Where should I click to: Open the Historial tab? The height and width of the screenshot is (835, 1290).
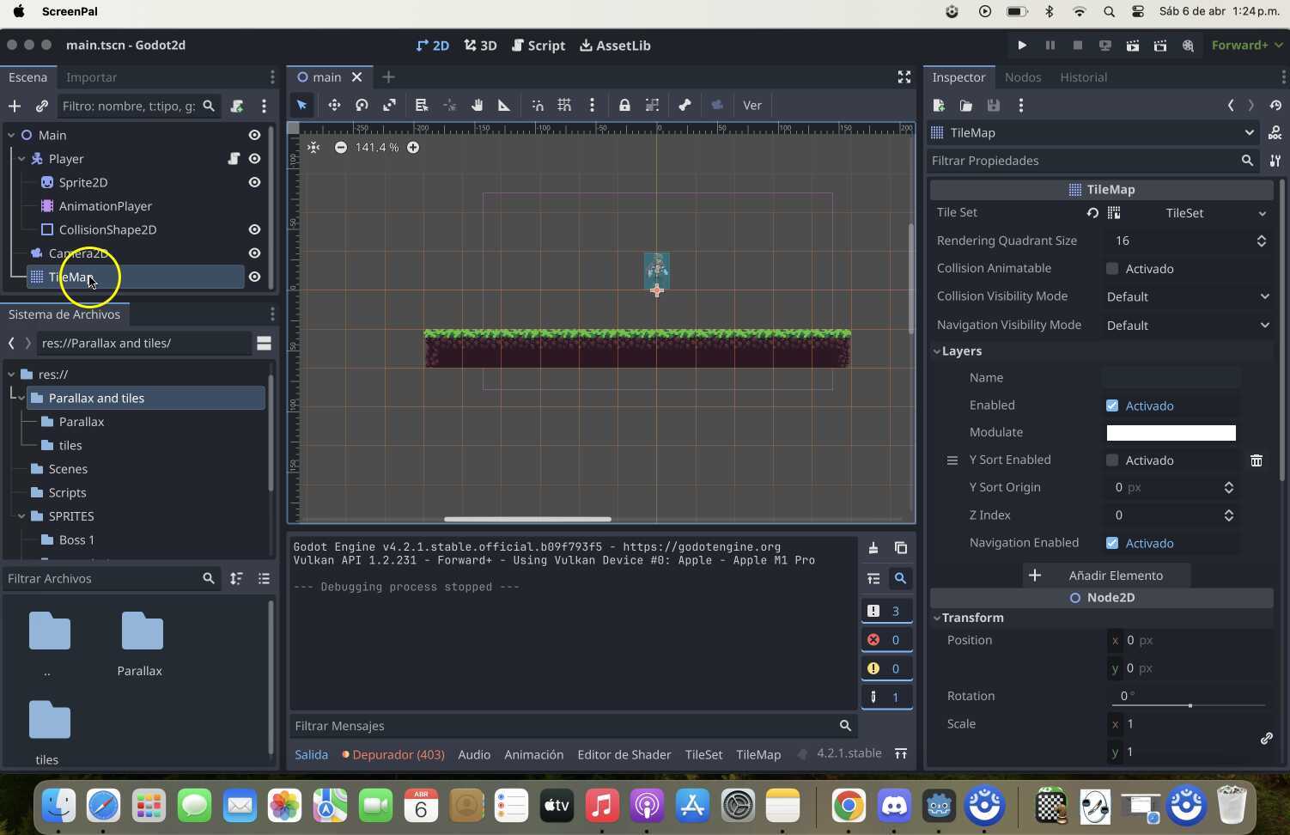(1083, 77)
